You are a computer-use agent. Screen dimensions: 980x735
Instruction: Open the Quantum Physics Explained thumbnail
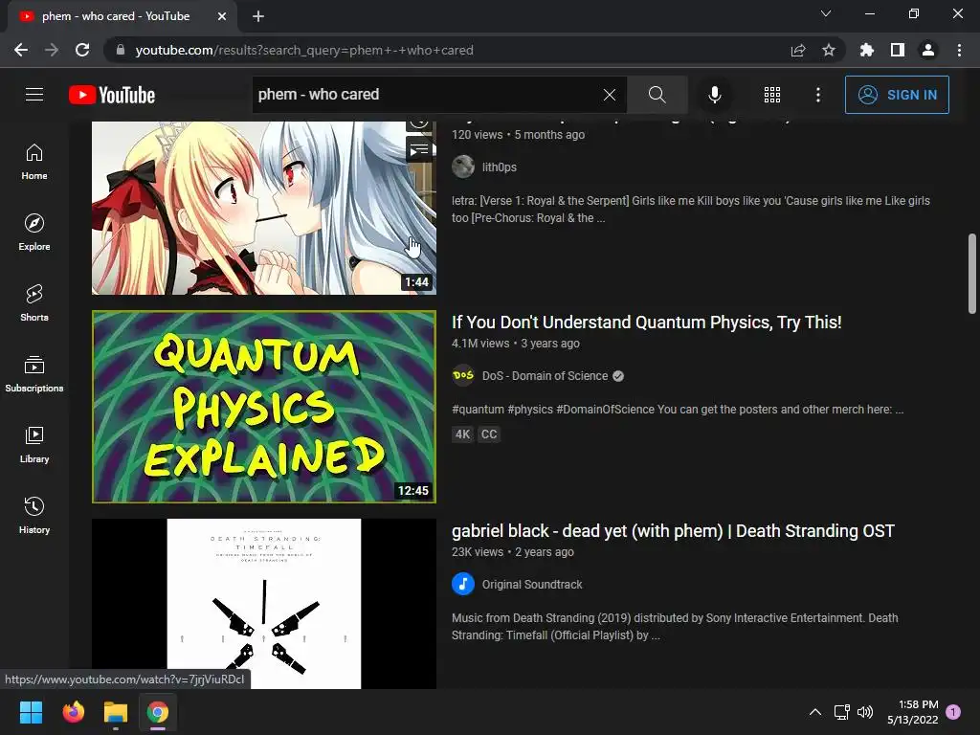point(264,406)
